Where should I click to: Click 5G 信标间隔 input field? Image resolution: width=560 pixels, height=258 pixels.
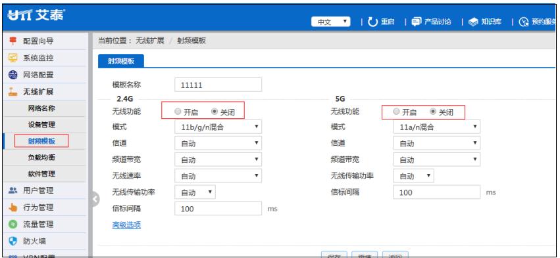436,192
